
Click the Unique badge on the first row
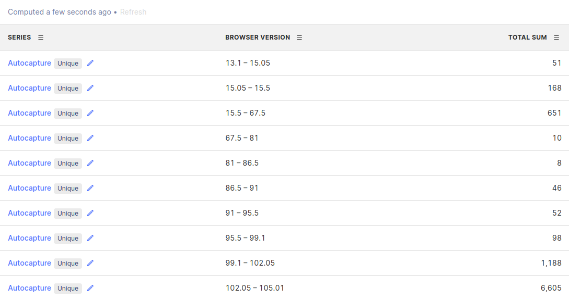pyautogui.click(x=68, y=63)
